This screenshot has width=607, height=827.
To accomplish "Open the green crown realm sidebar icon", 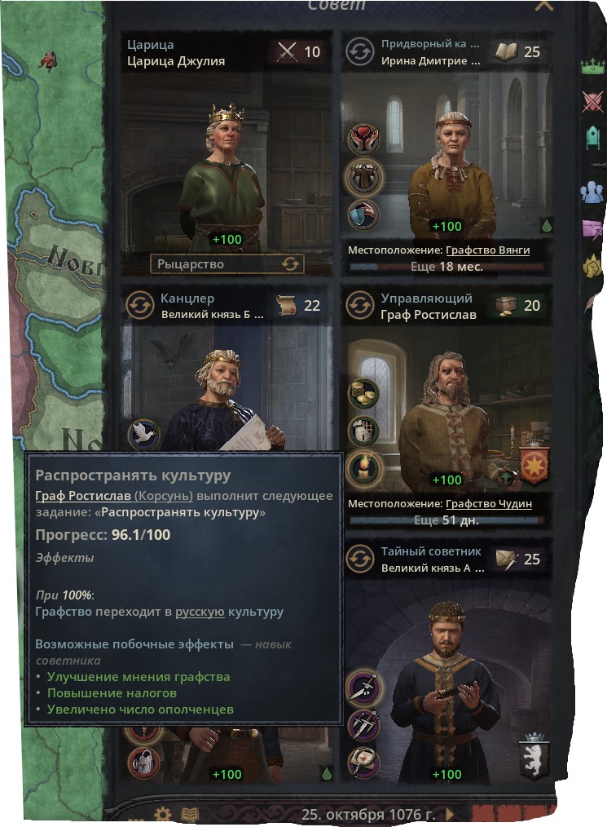I will 593,67.
